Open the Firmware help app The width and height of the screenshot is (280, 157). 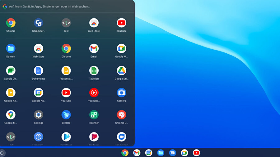(38, 137)
